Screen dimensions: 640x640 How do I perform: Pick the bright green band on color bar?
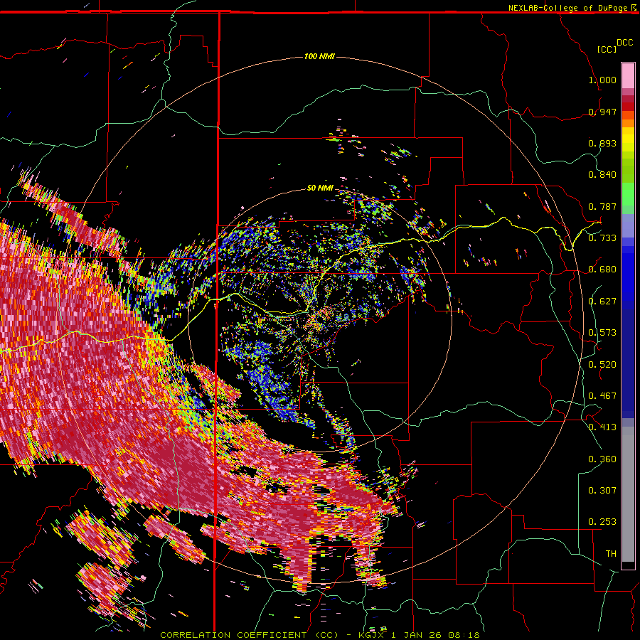628,194
